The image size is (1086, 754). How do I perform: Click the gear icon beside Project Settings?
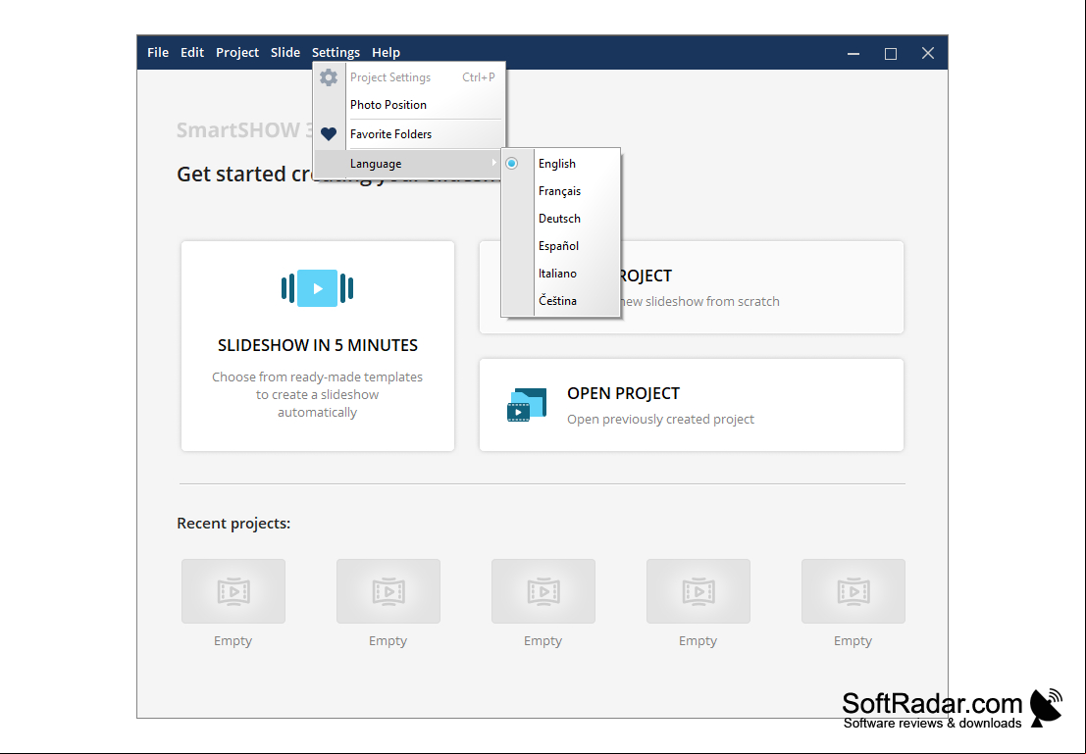coord(329,76)
